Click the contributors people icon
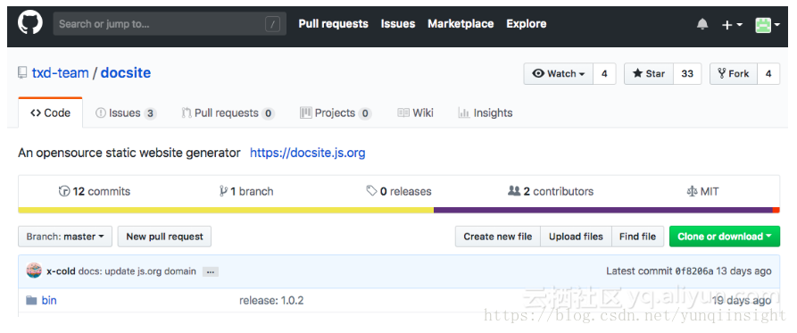Image resolution: width=797 pixels, height=333 pixels. click(514, 191)
